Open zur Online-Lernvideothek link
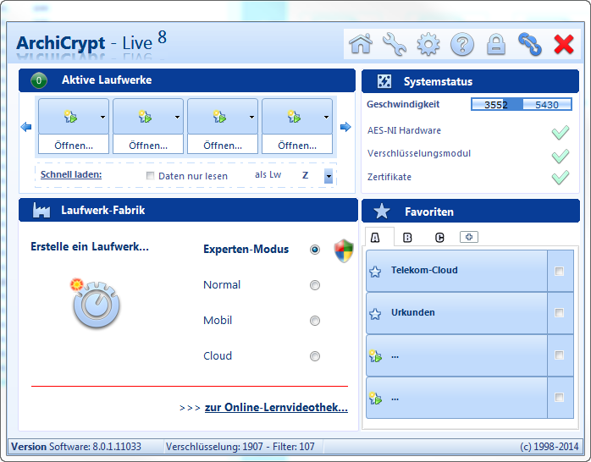This screenshot has width=591, height=462. (x=276, y=407)
